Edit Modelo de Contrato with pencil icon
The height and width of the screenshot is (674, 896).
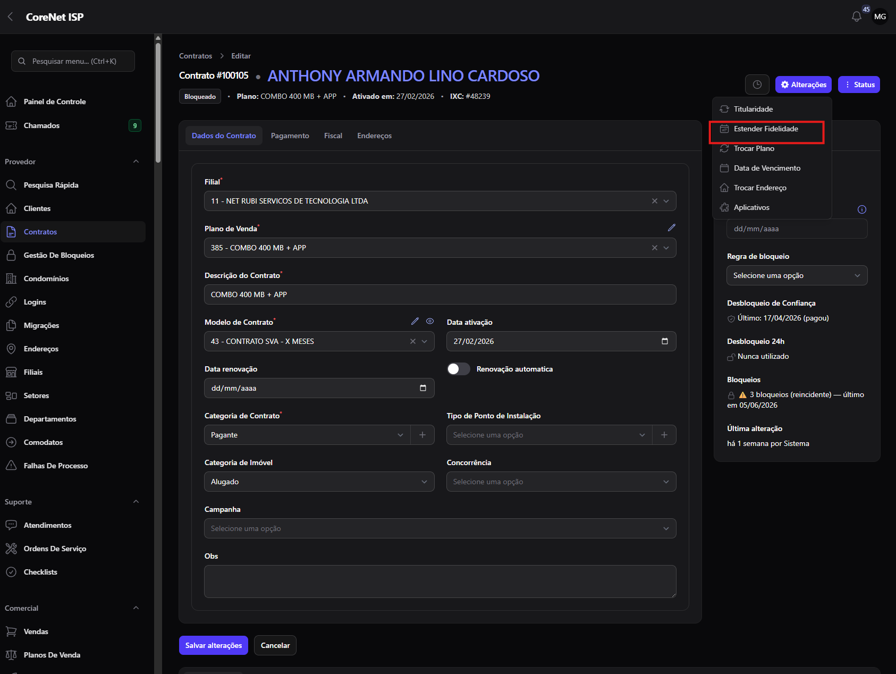pos(415,321)
